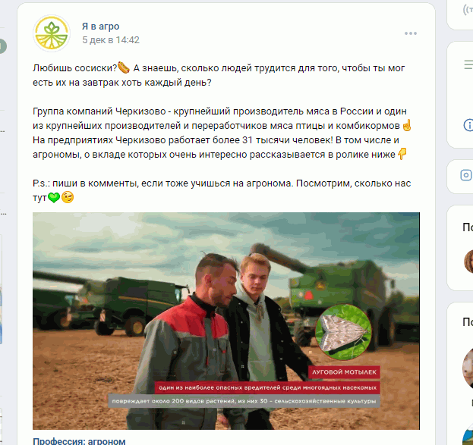Click the hot dog emoji in the post text
This screenshot has width=473, height=445.
tap(124, 67)
